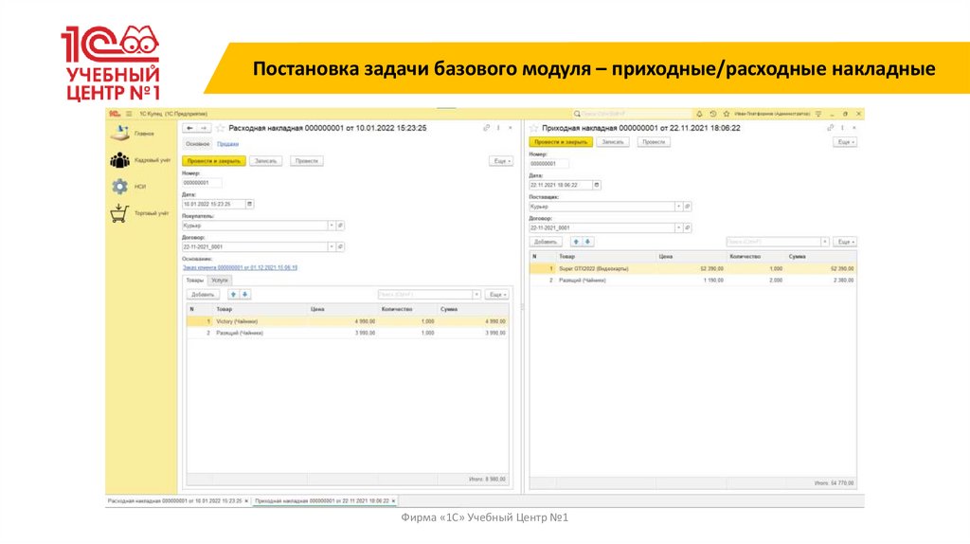Click Номер field in Расходная накладная
The height and width of the screenshot is (544, 970).
coord(202,183)
